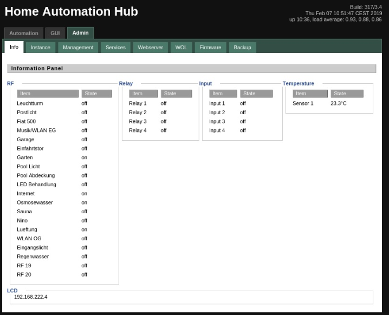The image size is (389, 315).
Task: Select the WLAN OG item
Action: (x=29, y=239)
